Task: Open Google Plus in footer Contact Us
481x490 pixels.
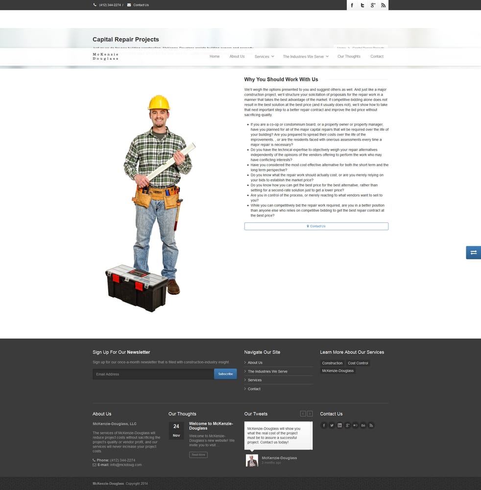Action: click(x=347, y=425)
